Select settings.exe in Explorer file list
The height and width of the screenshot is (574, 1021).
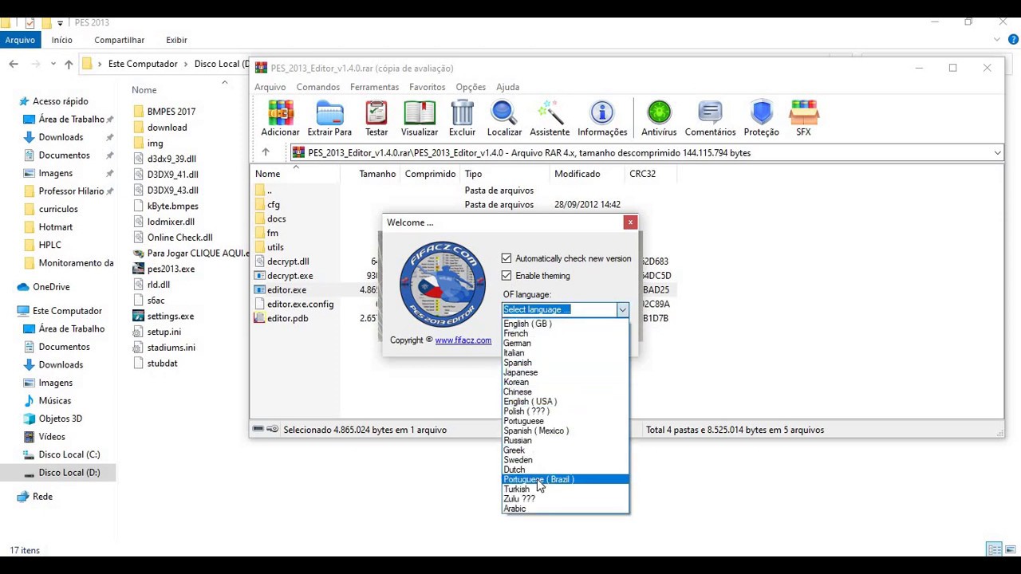[170, 316]
